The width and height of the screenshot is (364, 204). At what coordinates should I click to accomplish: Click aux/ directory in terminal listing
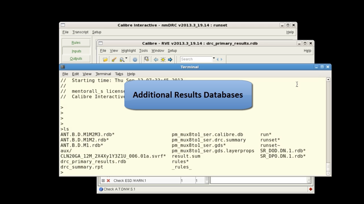[66, 151]
